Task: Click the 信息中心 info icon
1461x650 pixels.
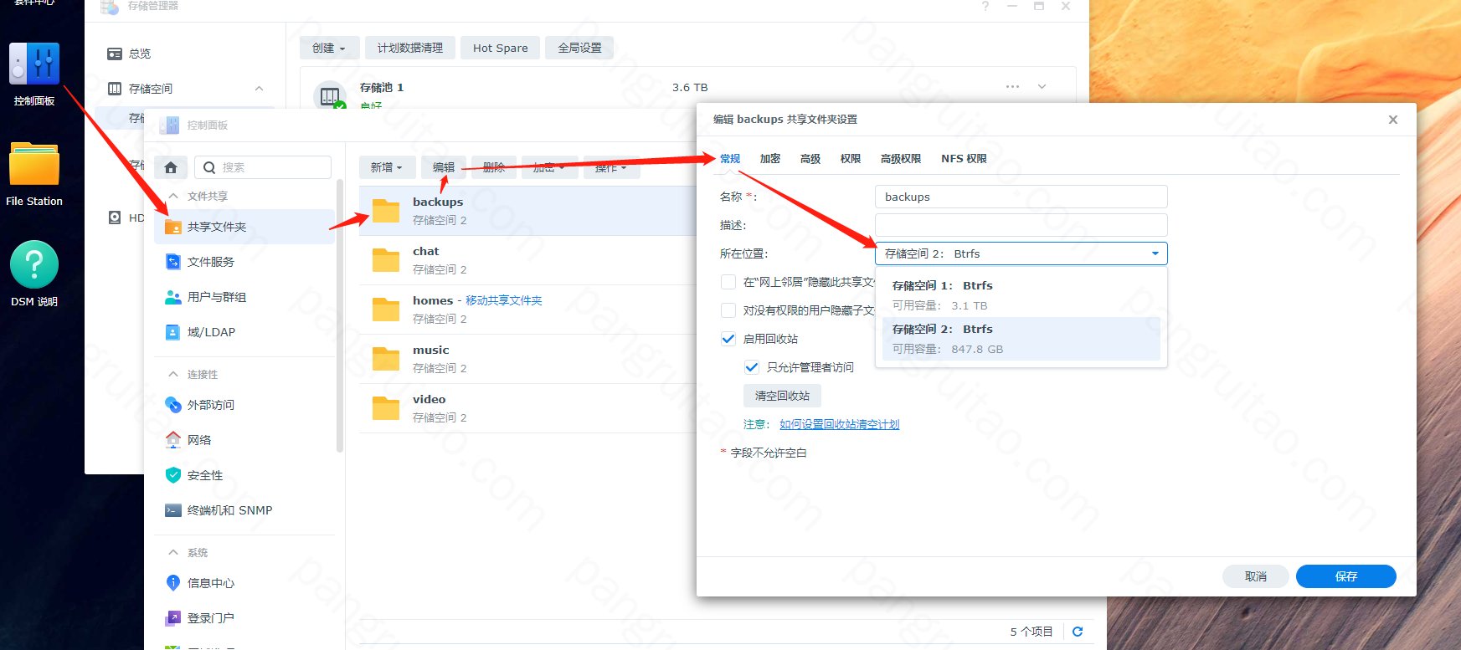Action: pyautogui.click(x=173, y=583)
